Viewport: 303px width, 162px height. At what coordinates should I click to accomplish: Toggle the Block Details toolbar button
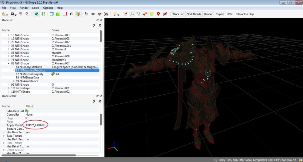[194, 14]
